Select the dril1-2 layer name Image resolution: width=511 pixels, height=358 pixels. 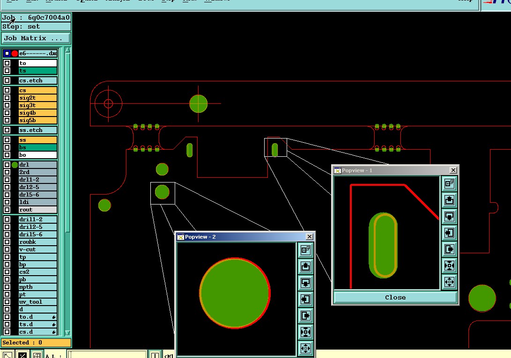click(x=38, y=219)
